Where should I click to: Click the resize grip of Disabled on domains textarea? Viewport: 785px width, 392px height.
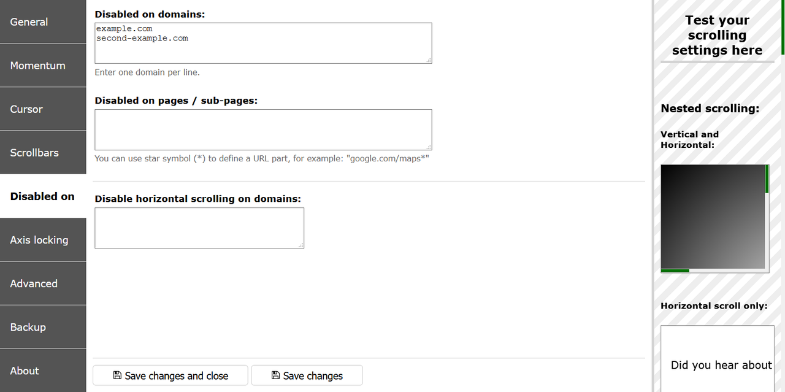(429, 60)
